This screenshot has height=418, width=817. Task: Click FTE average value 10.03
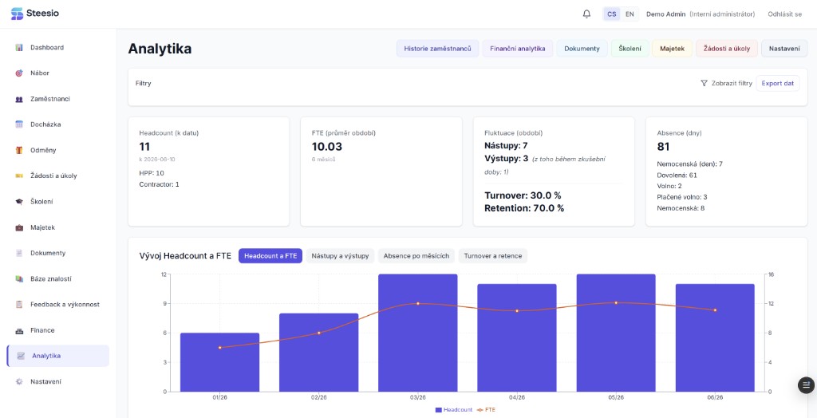coord(326,147)
